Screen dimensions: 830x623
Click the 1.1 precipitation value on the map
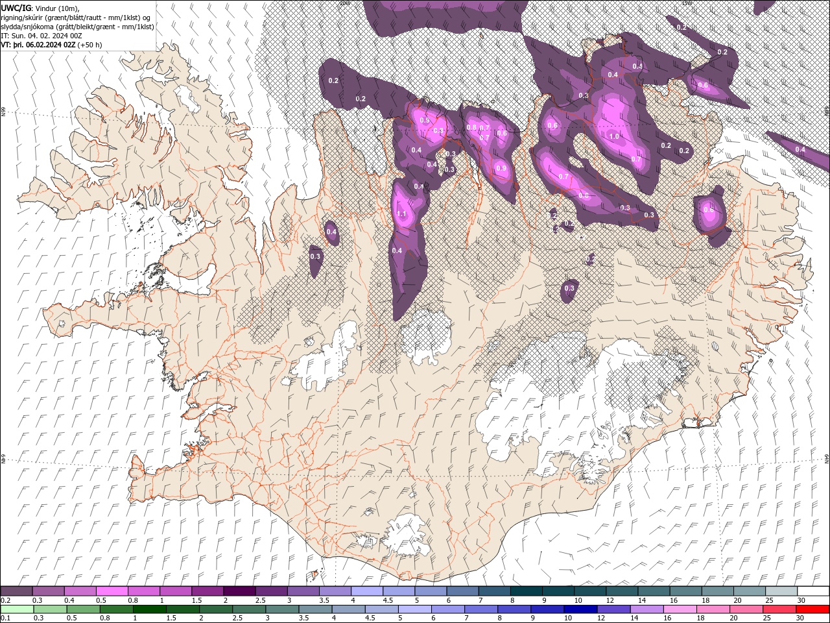pyautogui.click(x=401, y=214)
